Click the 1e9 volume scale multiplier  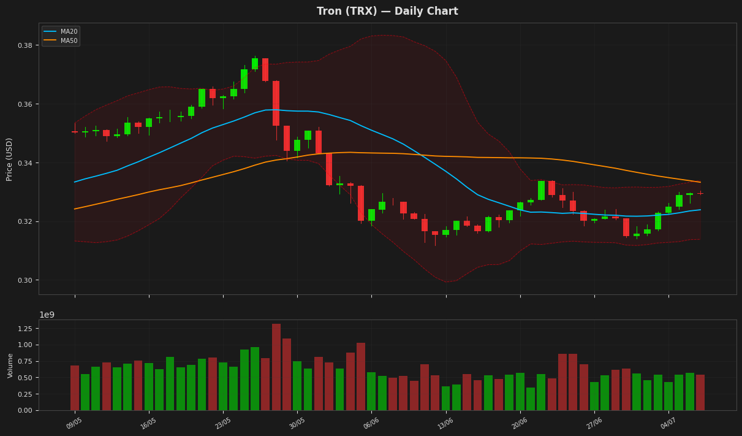(47, 315)
